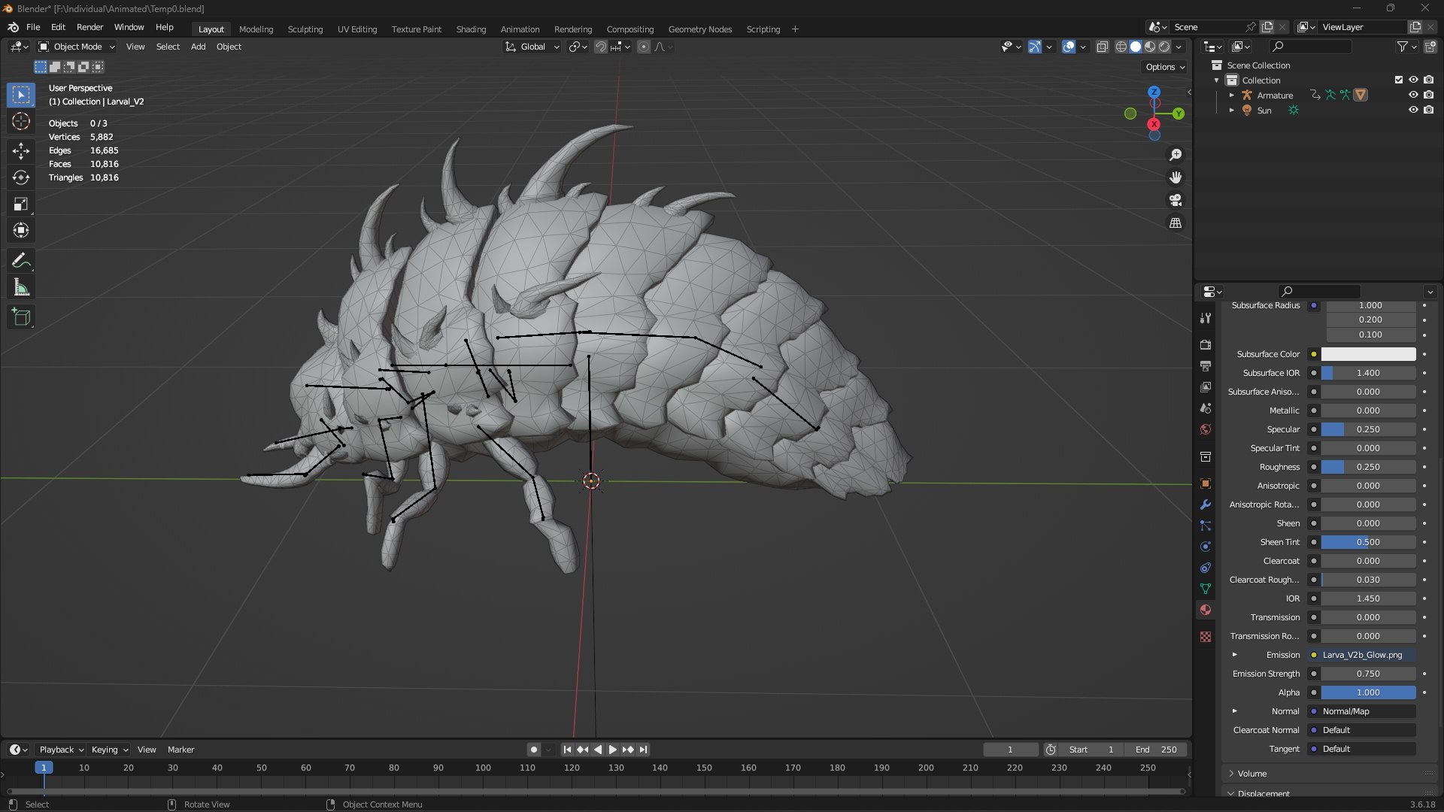This screenshot has width=1444, height=812.
Task: Hide Armature in viewport via eye icon
Action: point(1413,95)
